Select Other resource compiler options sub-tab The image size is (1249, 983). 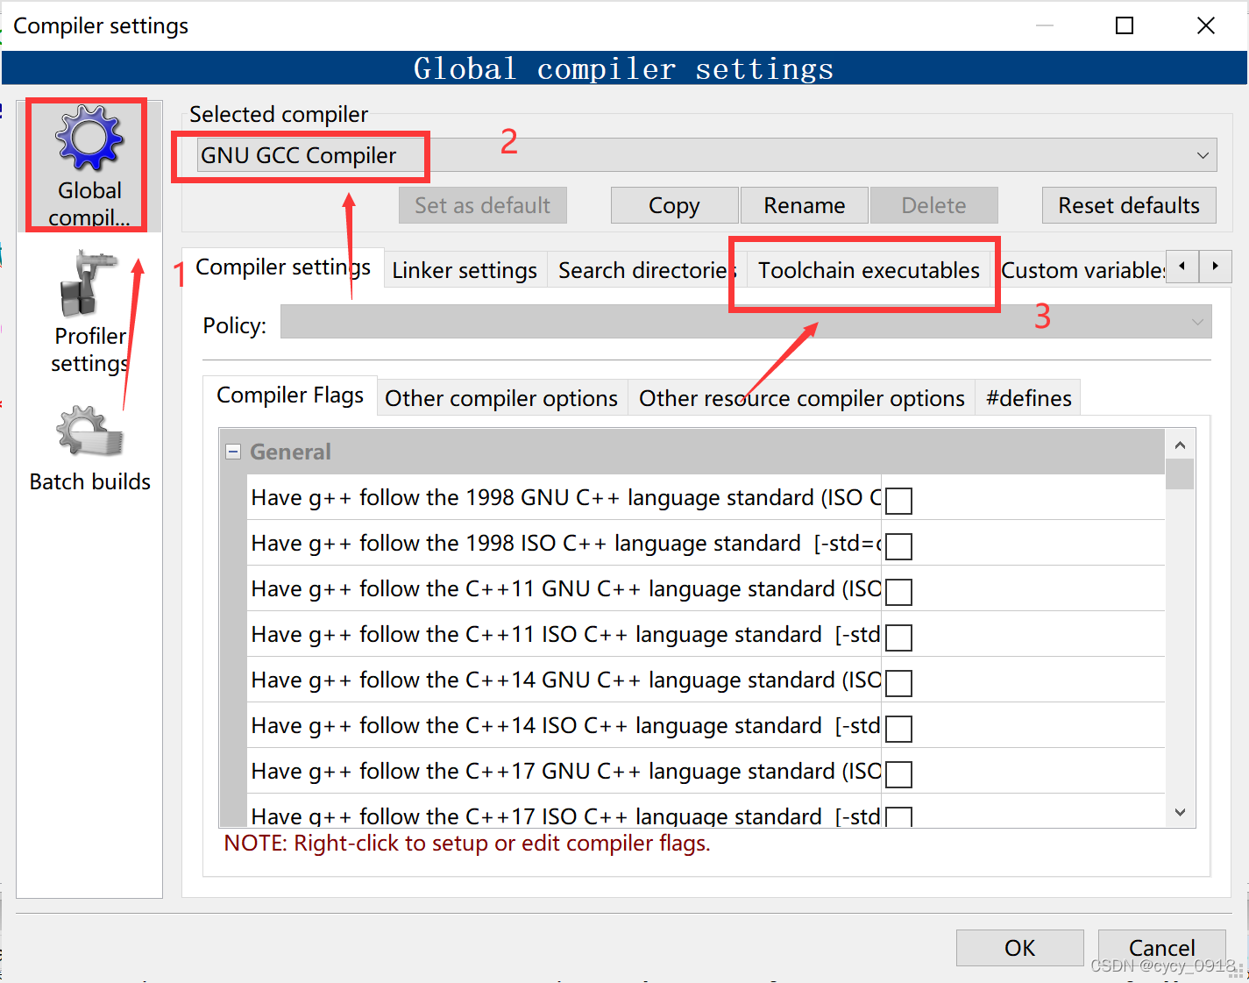tap(802, 398)
